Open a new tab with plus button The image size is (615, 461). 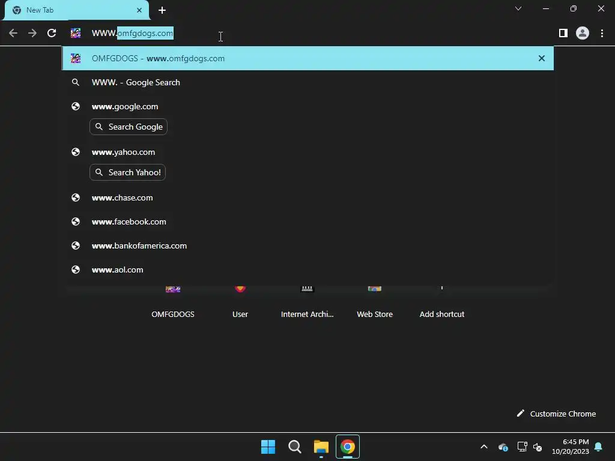162,10
